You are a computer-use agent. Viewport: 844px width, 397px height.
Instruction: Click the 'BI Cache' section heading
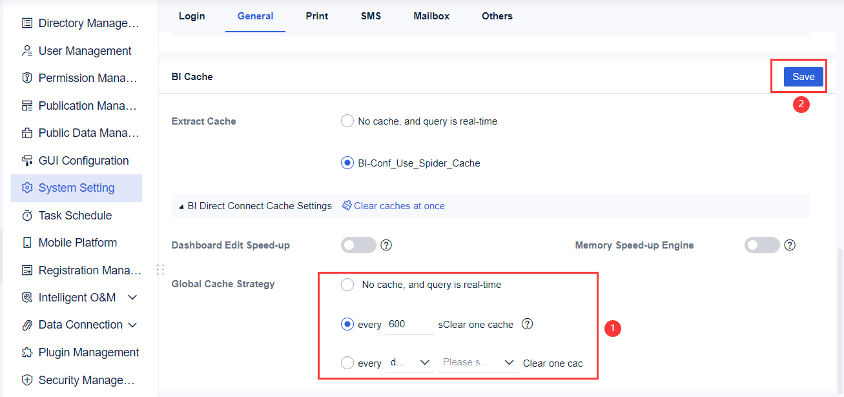point(192,77)
